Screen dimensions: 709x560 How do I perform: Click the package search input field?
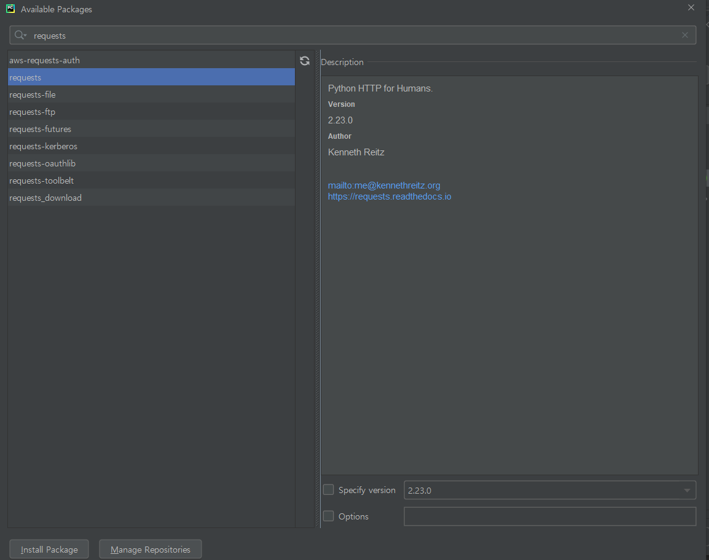[353, 35]
